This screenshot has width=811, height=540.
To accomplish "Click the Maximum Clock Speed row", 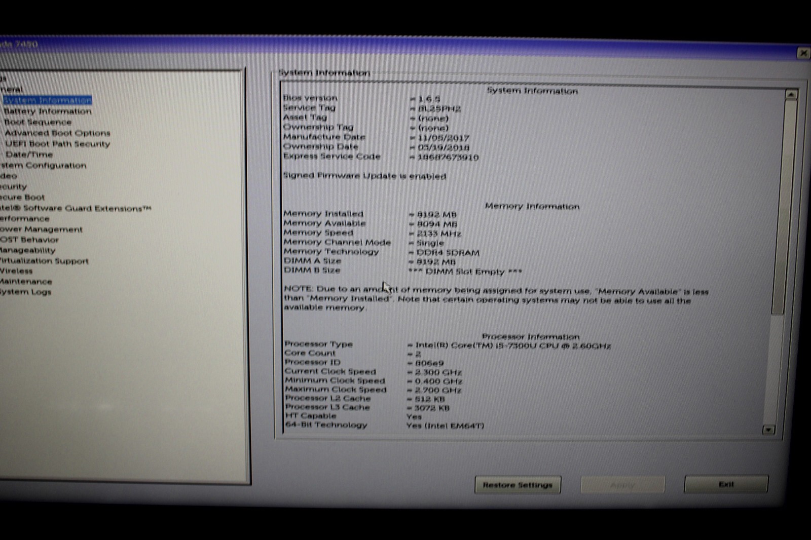I will click(373, 390).
